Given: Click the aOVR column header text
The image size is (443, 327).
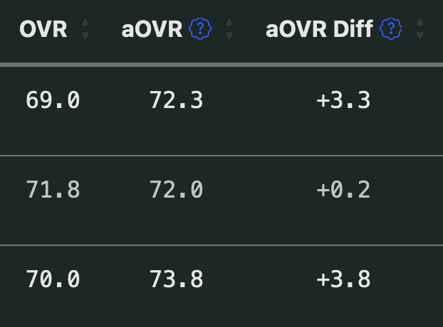Looking at the screenshot, I should 152,29.
